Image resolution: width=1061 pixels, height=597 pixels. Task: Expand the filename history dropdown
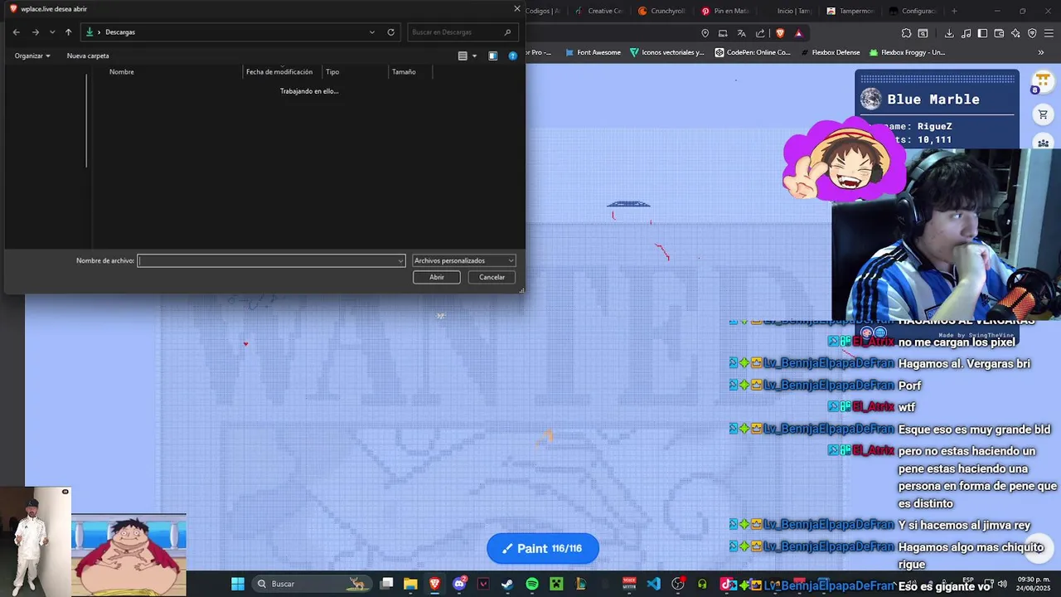click(401, 261)
